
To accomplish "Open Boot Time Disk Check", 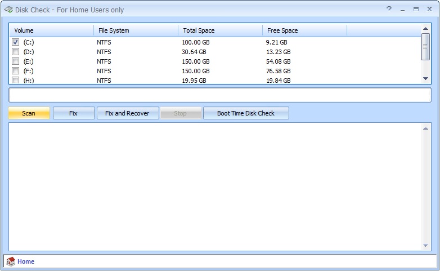I will pos(246,113).
